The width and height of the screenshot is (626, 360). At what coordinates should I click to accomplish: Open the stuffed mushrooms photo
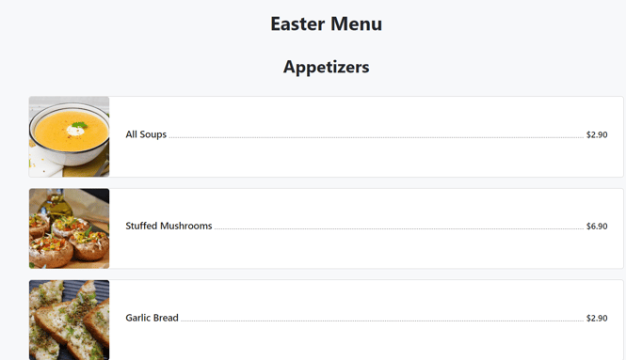pos(69,228)
